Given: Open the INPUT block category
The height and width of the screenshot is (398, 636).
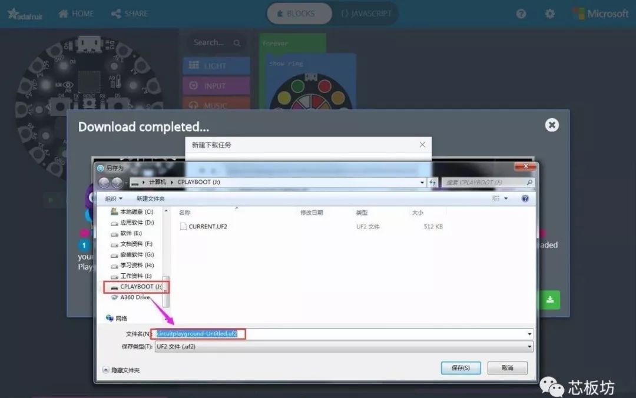Looking at the screenshot, I should pyautogui.click(x=216, y=85).
